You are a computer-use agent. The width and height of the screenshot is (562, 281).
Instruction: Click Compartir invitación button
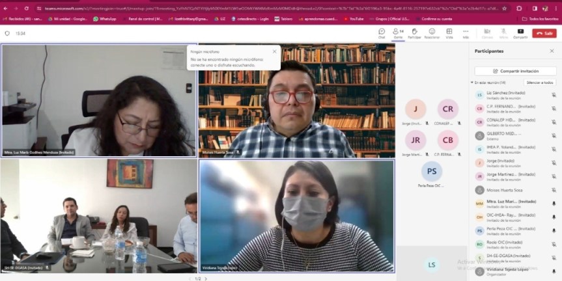coord(515,70)
